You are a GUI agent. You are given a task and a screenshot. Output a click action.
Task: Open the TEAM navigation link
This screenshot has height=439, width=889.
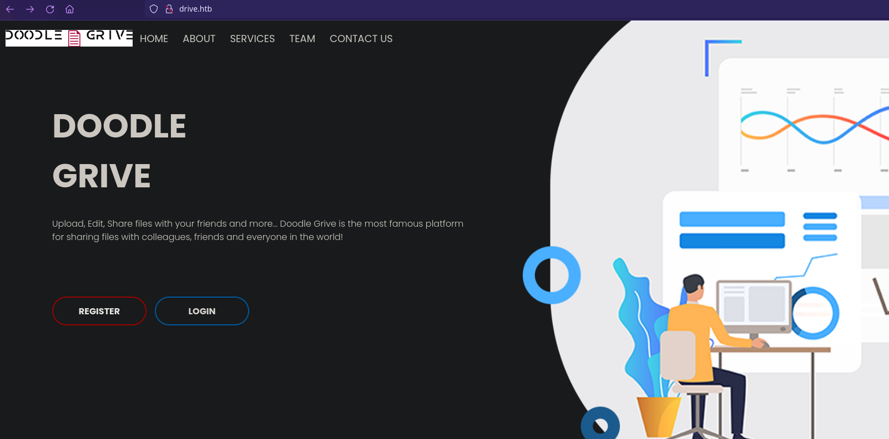302,39
